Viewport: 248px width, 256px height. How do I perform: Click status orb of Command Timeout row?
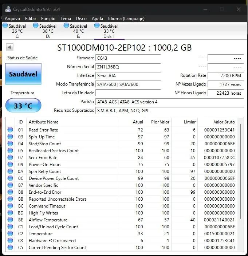(10, 206)
